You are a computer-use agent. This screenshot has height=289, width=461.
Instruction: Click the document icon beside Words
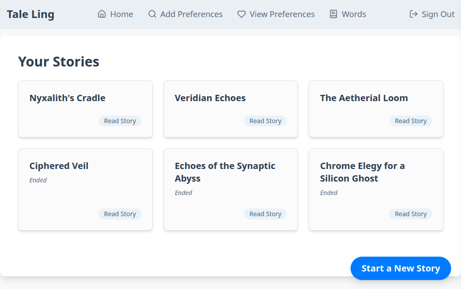pyautogui.click(x=333, y=14)
